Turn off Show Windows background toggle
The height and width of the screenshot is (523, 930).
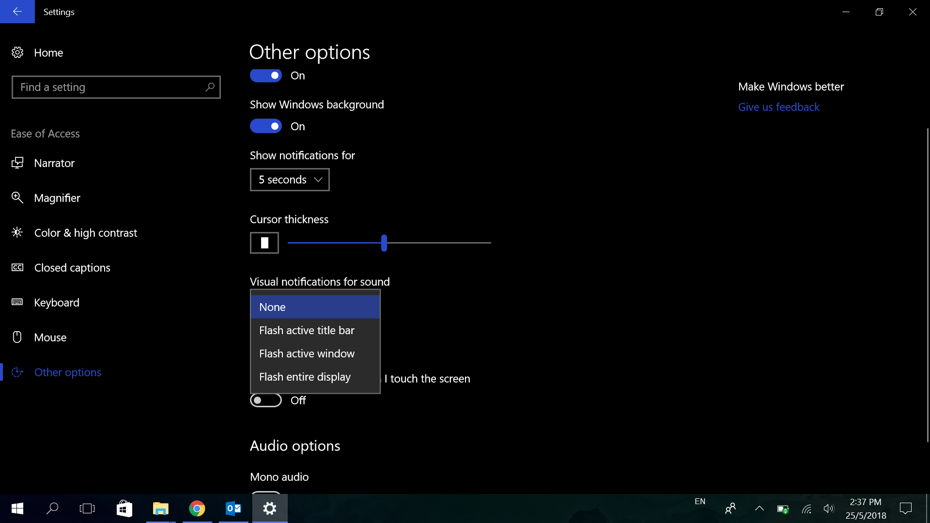point(265,126)
